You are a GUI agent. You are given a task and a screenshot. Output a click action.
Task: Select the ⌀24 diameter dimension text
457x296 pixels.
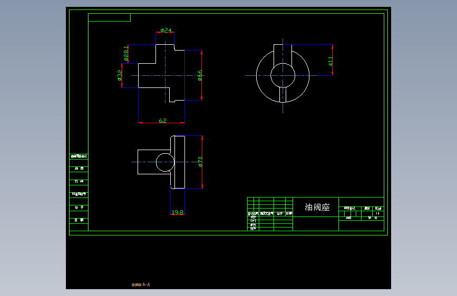(x=166, y=30)
